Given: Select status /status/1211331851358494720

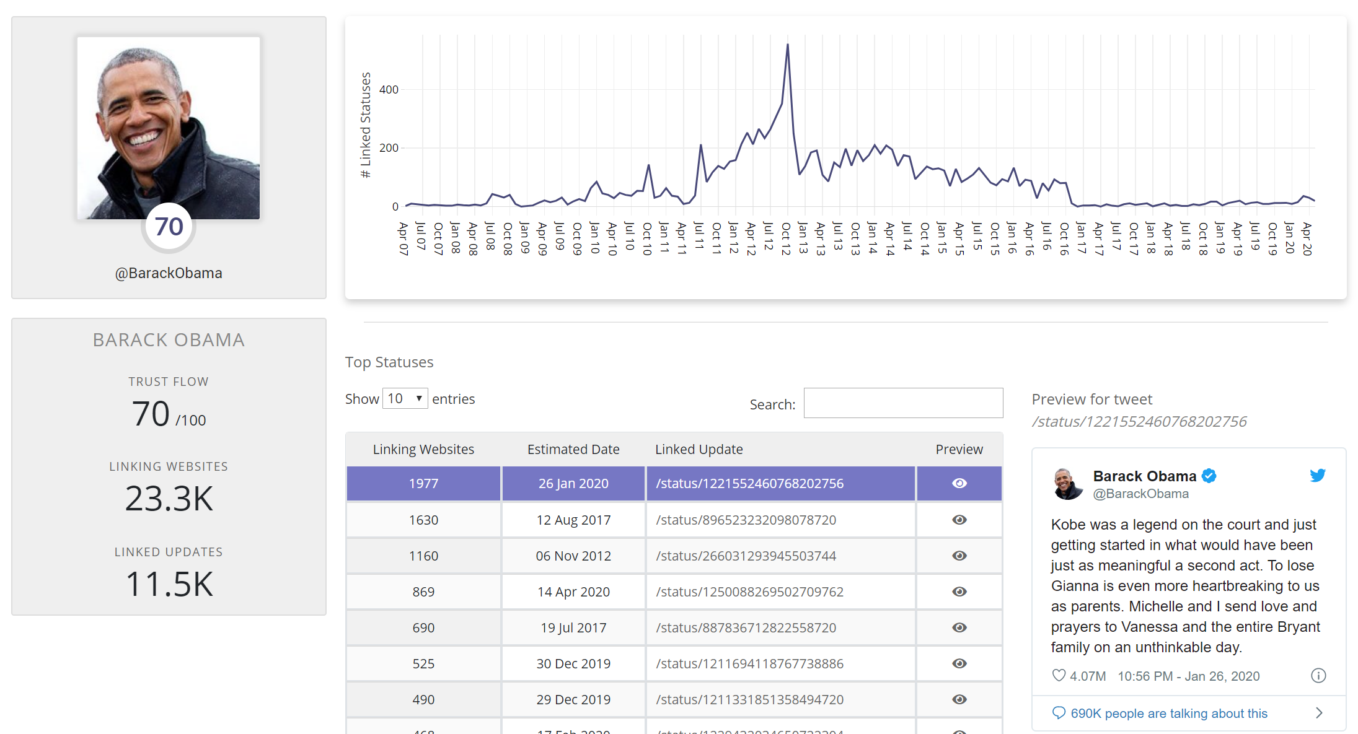Looking at the screenshot, I should [x=749, y=699].
